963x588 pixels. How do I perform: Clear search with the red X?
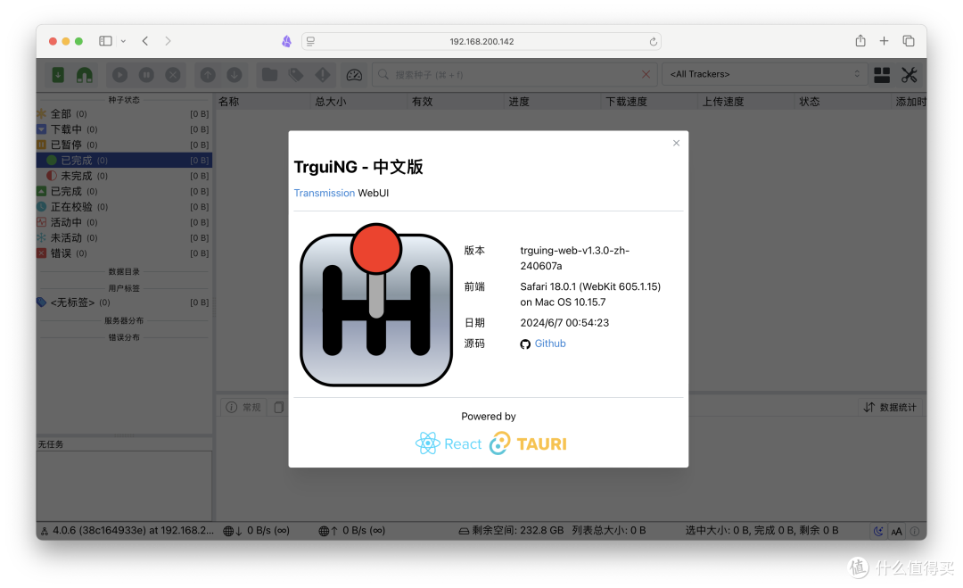(x=646, y=74)
